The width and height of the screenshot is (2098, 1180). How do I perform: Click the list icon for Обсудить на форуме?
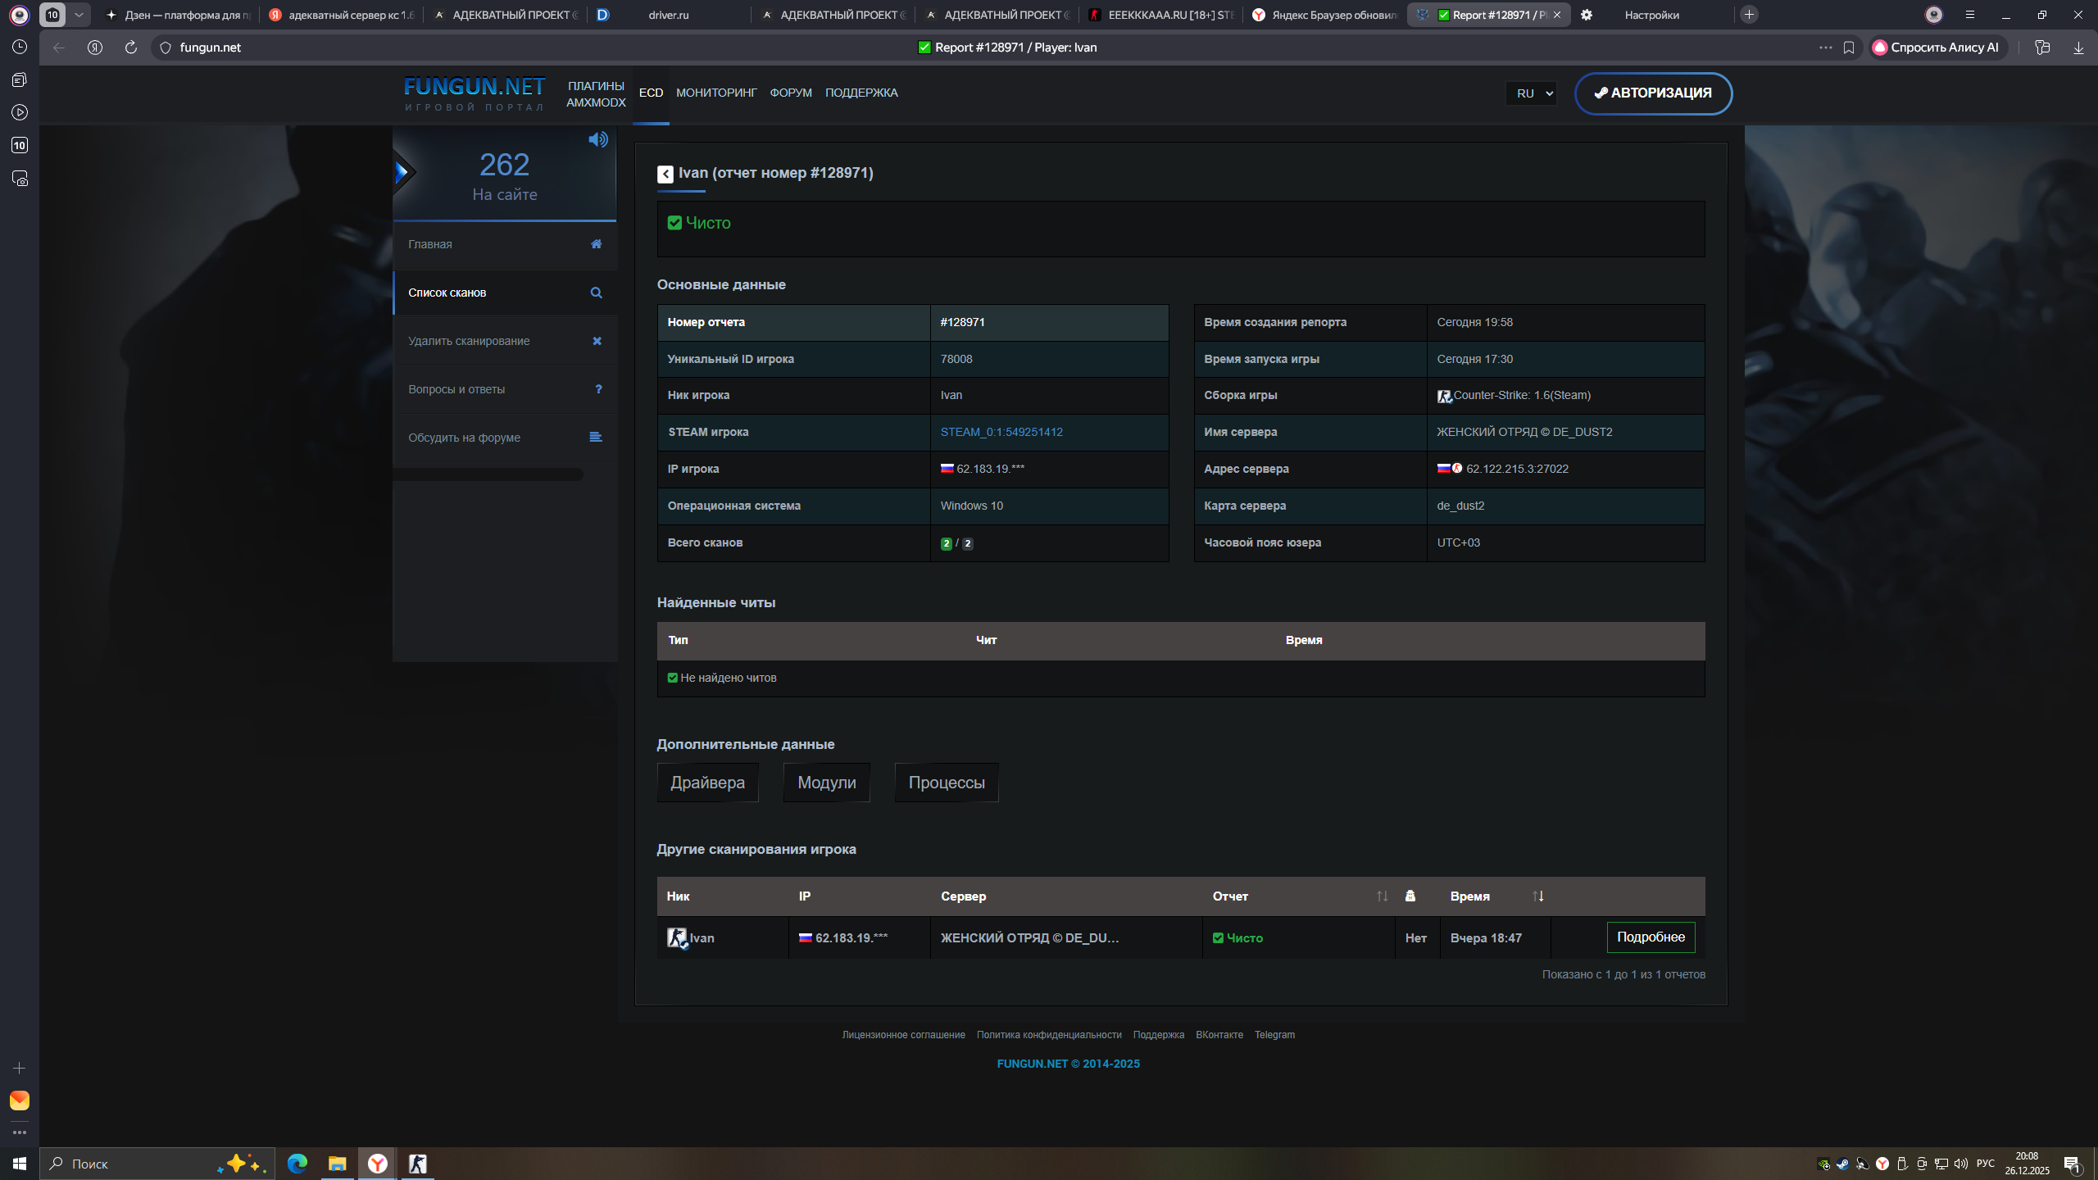[x=596, y=438]
